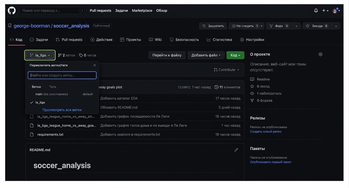Open the user avatar menu
Screen dimensions: 349x188
(336, 10)
